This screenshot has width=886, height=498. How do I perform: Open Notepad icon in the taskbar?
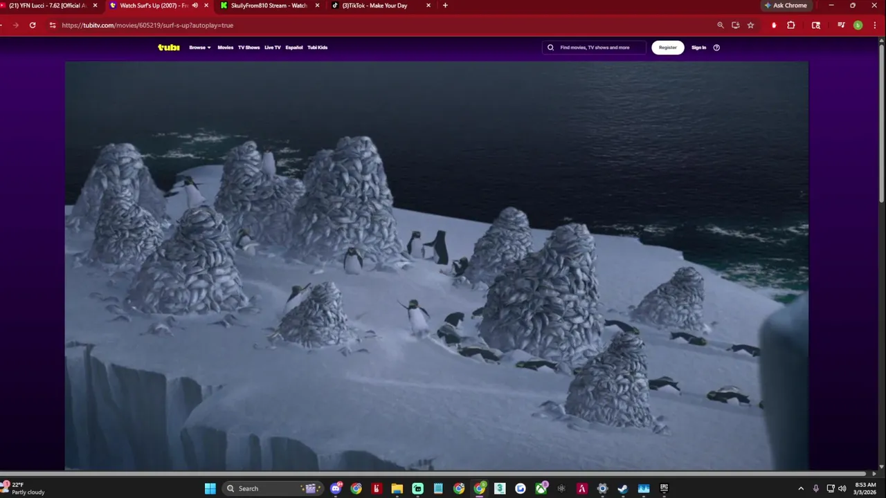[x=437, y=488]
